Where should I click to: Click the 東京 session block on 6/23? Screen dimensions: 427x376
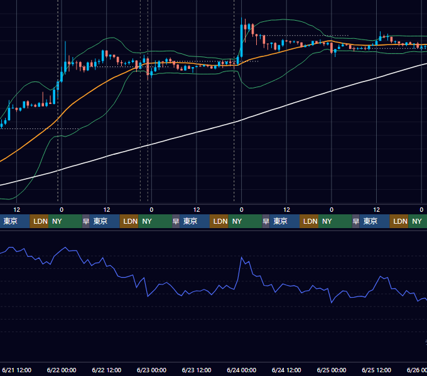[x=195, y=221]
